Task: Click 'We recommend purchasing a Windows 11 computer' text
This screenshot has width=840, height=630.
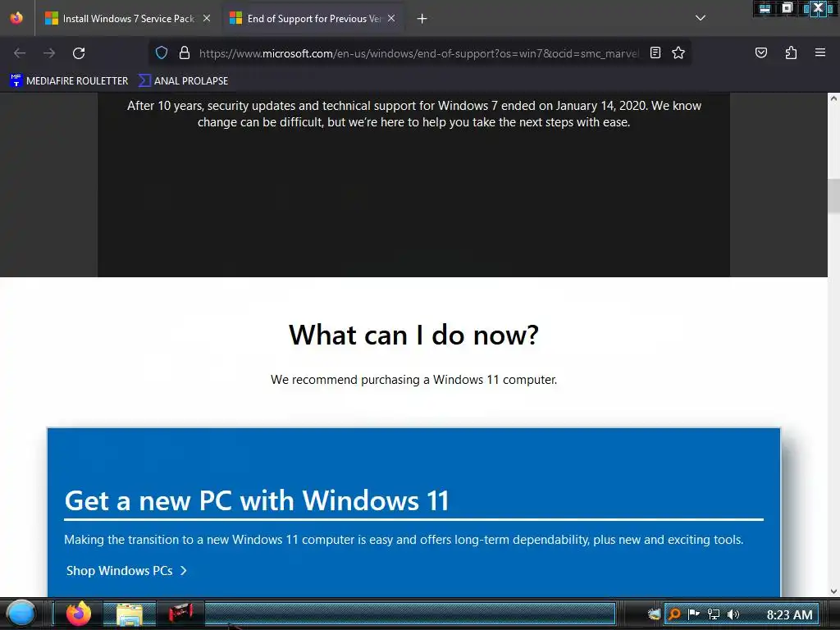Action: [413, 379]
